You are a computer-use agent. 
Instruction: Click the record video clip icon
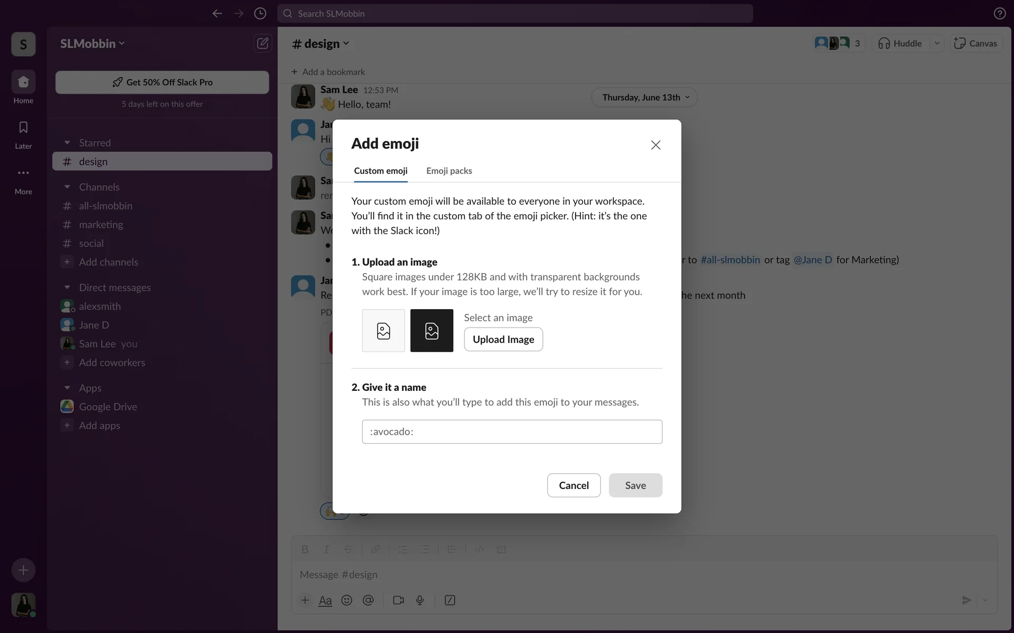[x=398, y=600]
